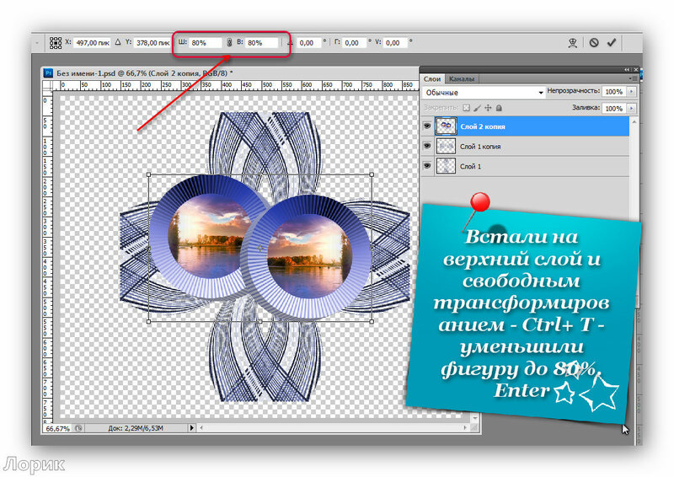Click the horizontal scrollbar left arrow
The height and width of the screenshot is (477, 674).
(x=201, y=428)
